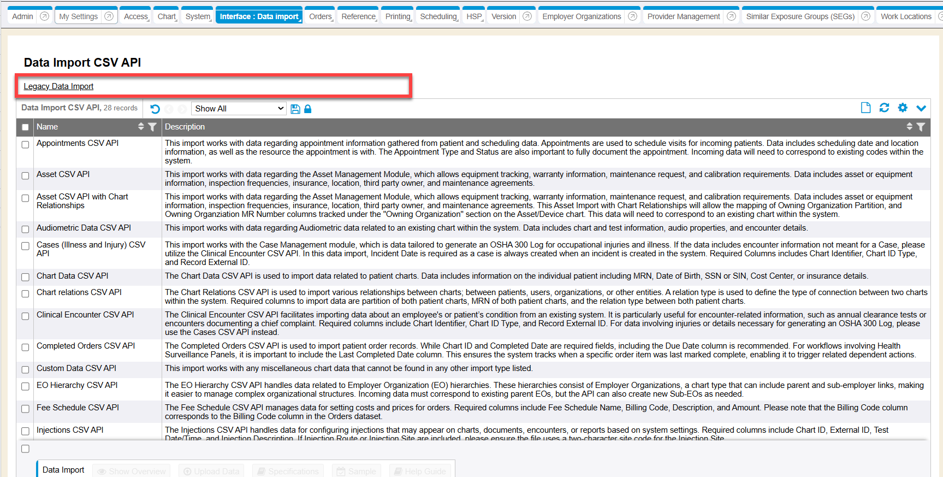The image size is (943, 477).
Task: Click the blue padlock icon
Action: 307,109
